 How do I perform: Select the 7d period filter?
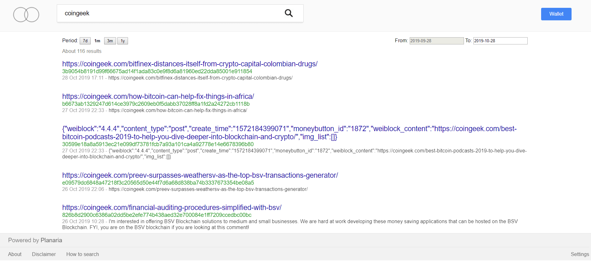coord(85,41)
